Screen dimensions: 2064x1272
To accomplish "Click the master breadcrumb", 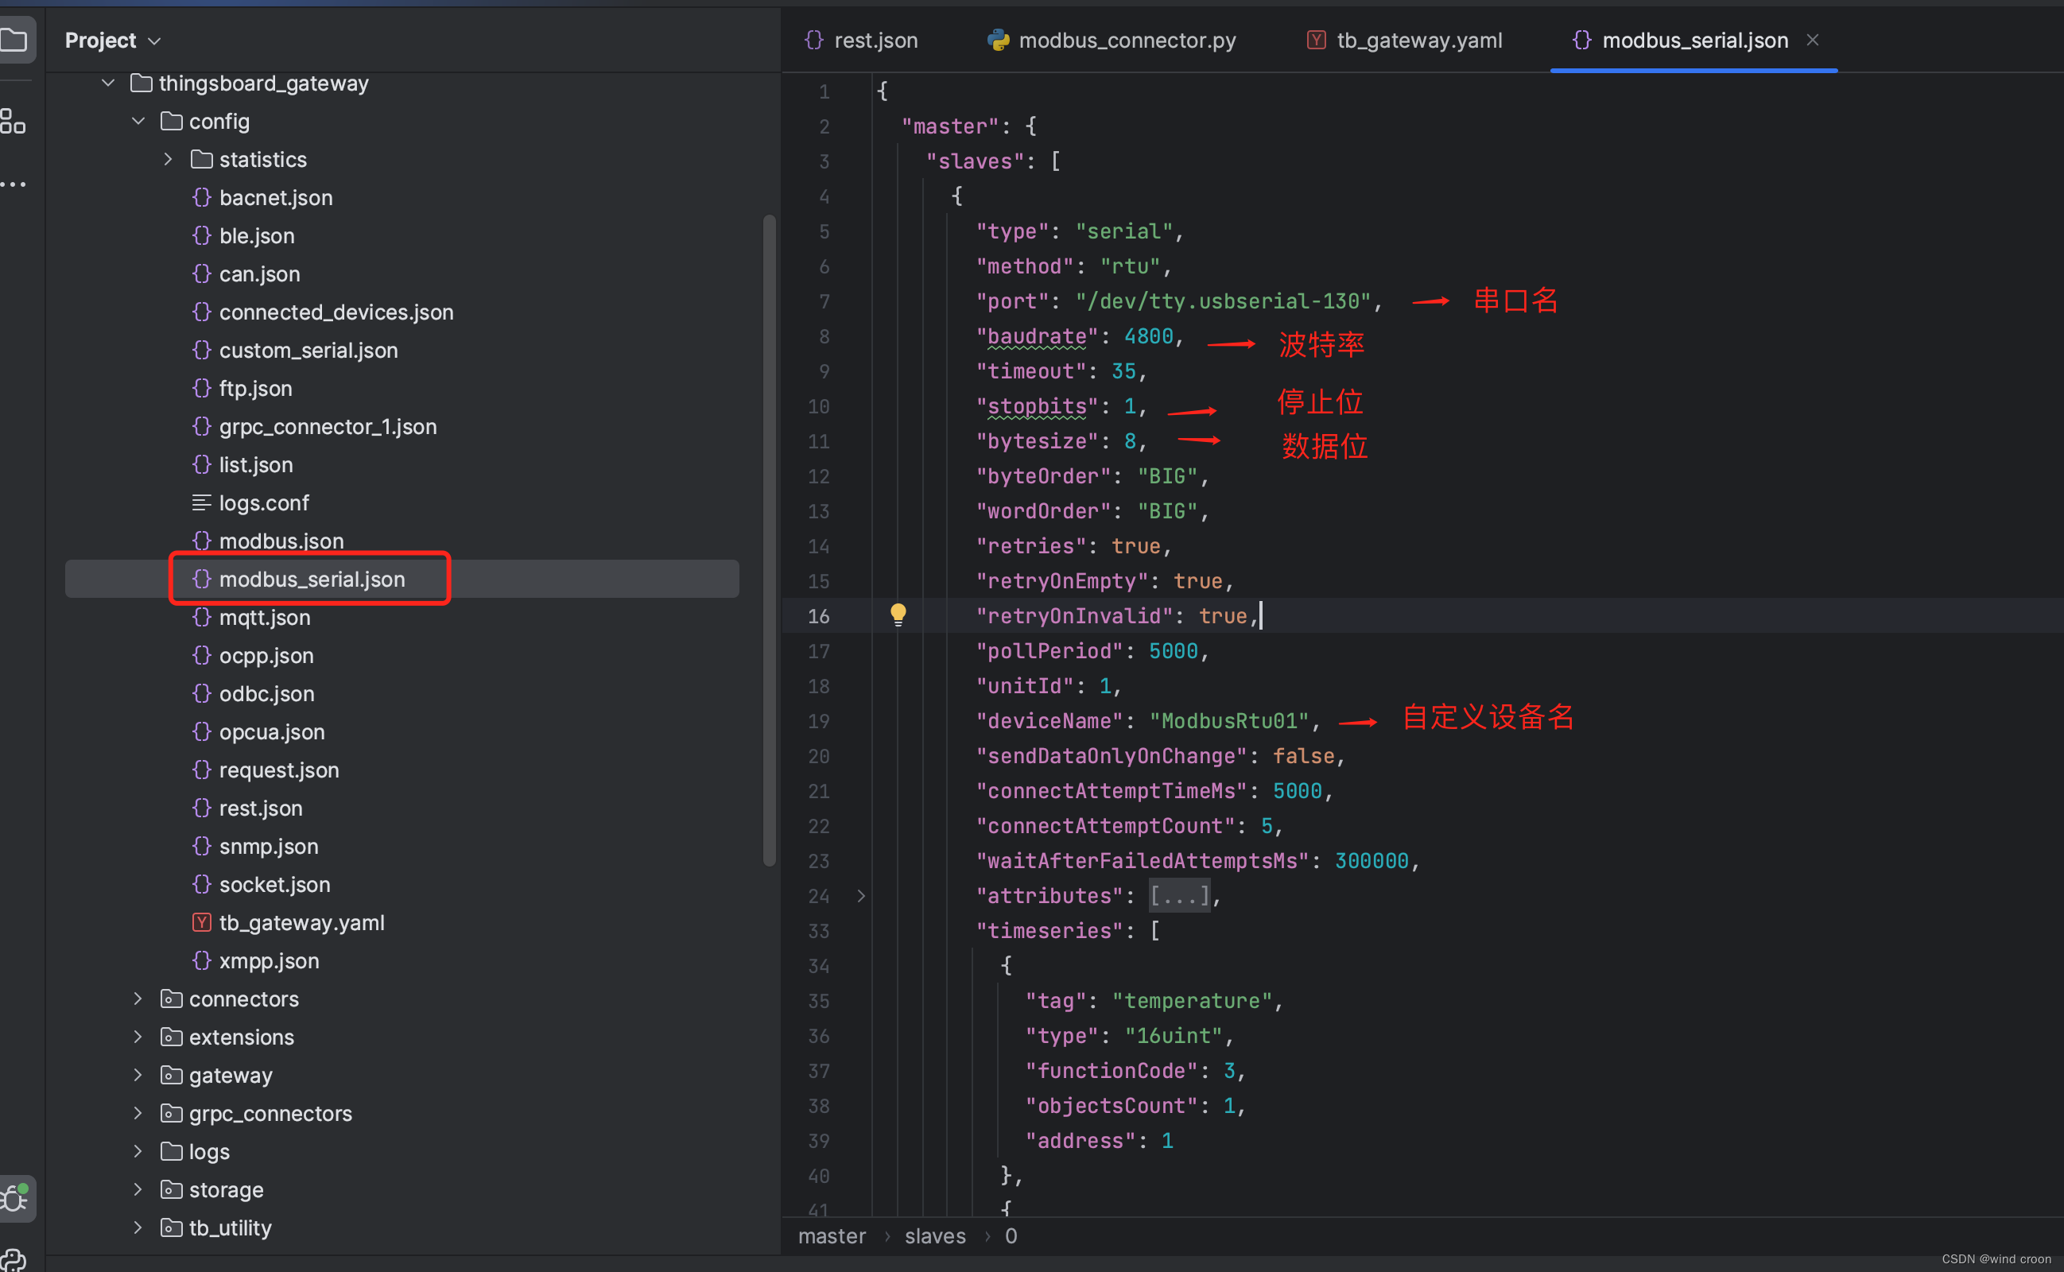I will (832, 1235).
